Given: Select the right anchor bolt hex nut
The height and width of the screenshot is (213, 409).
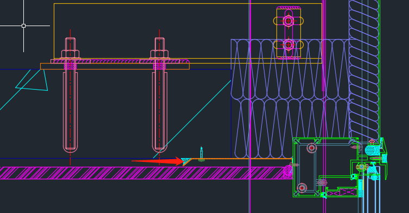Looking at the screenshot, I should 159,54.
